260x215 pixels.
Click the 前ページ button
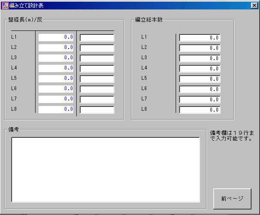[x=233, y=199]
